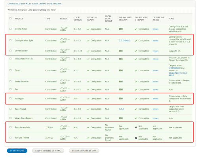This screenshot has height=158, width=200.
Task: Check the Config Filter row checkbox
Action: click(10, 29)
